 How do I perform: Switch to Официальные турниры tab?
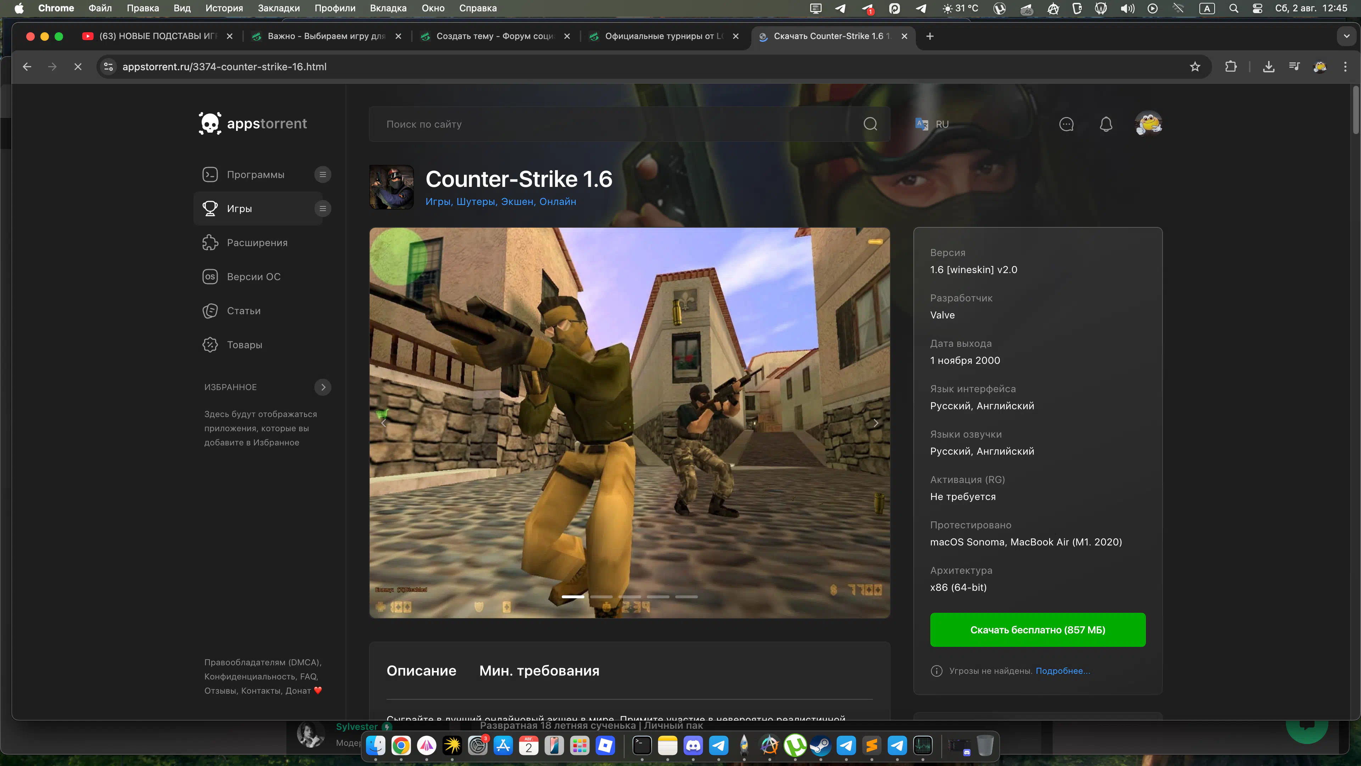664,36
